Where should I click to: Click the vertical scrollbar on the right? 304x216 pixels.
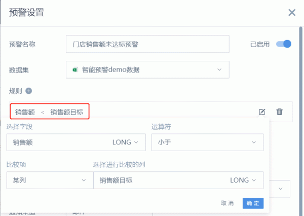coord(300,121)
